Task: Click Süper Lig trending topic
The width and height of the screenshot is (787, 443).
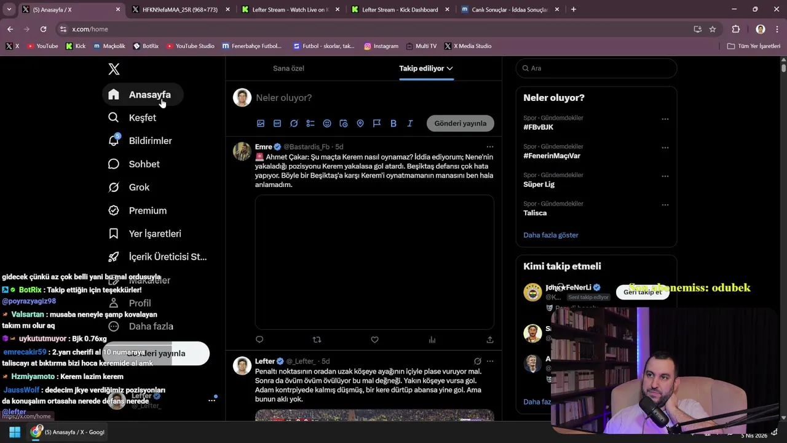Action: 539,185
